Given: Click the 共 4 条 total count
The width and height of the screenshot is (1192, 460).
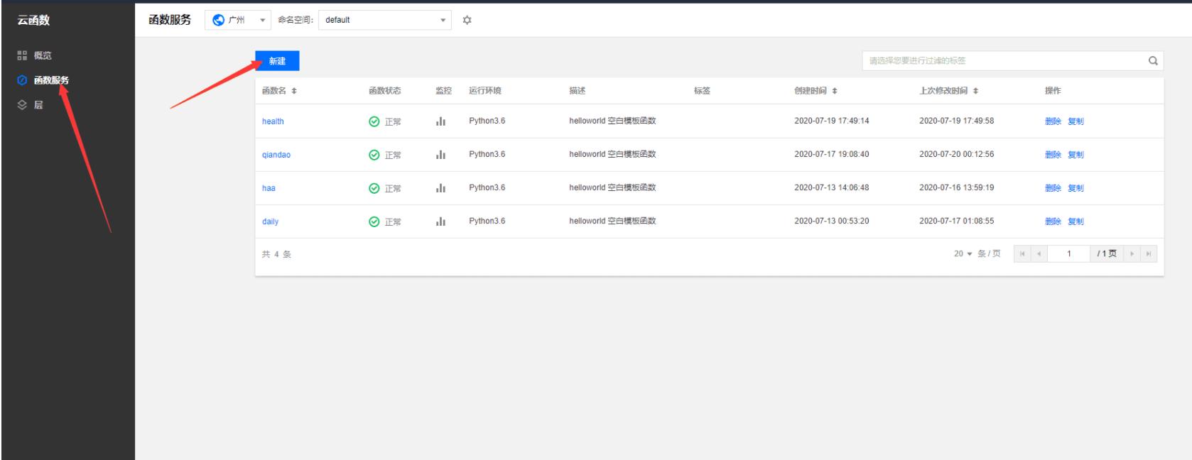Looking at the screenshot, I should pyautogui.click(x=276, y=254).
